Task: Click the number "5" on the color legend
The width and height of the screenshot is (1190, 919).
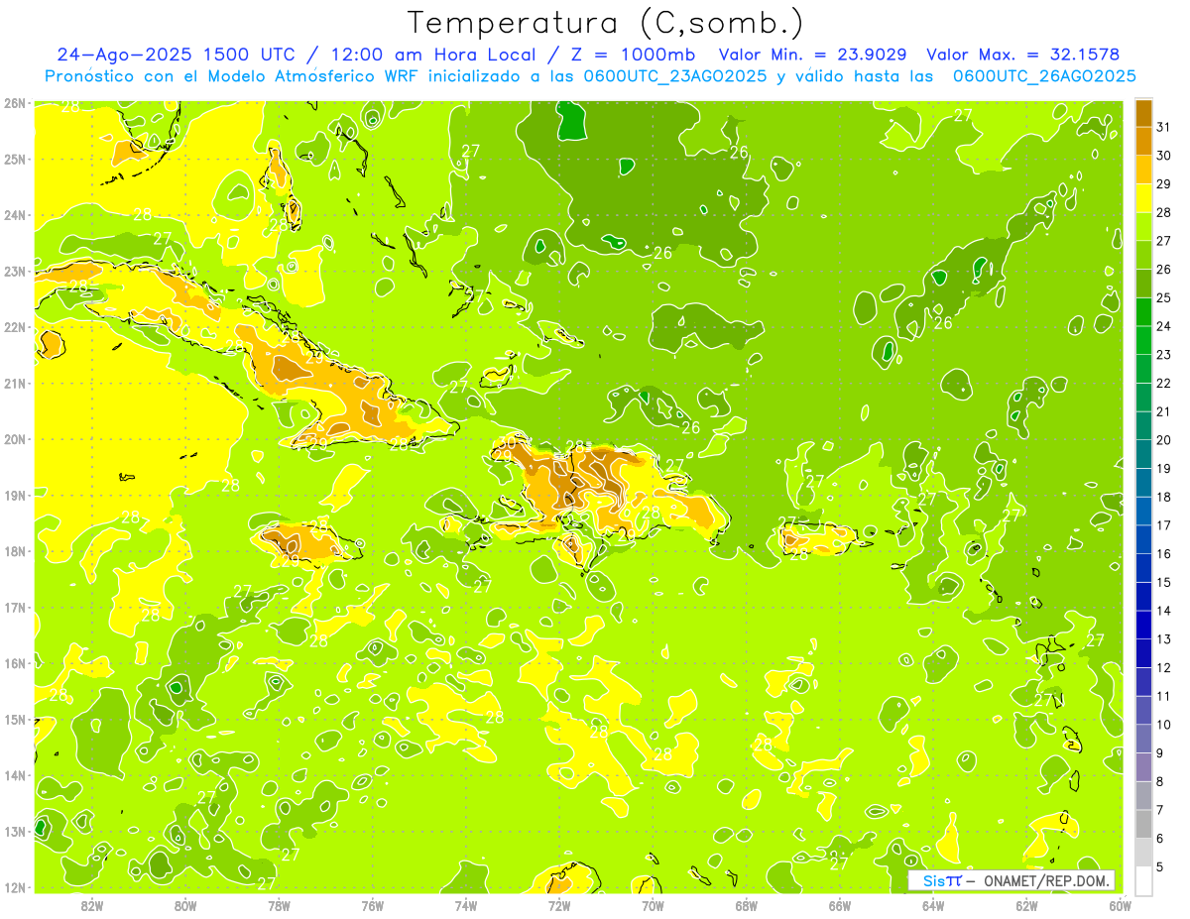Action: 1160,866
